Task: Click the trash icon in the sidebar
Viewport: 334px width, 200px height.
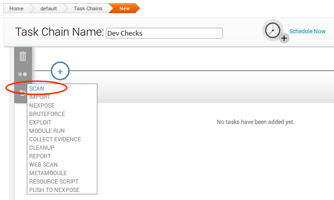Action: [23, 57]
